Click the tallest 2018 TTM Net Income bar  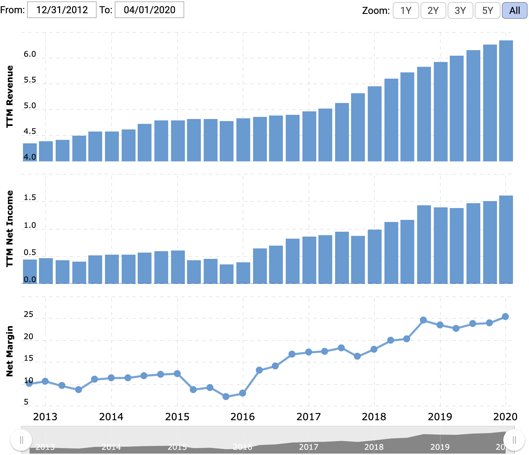coord(424,245)
